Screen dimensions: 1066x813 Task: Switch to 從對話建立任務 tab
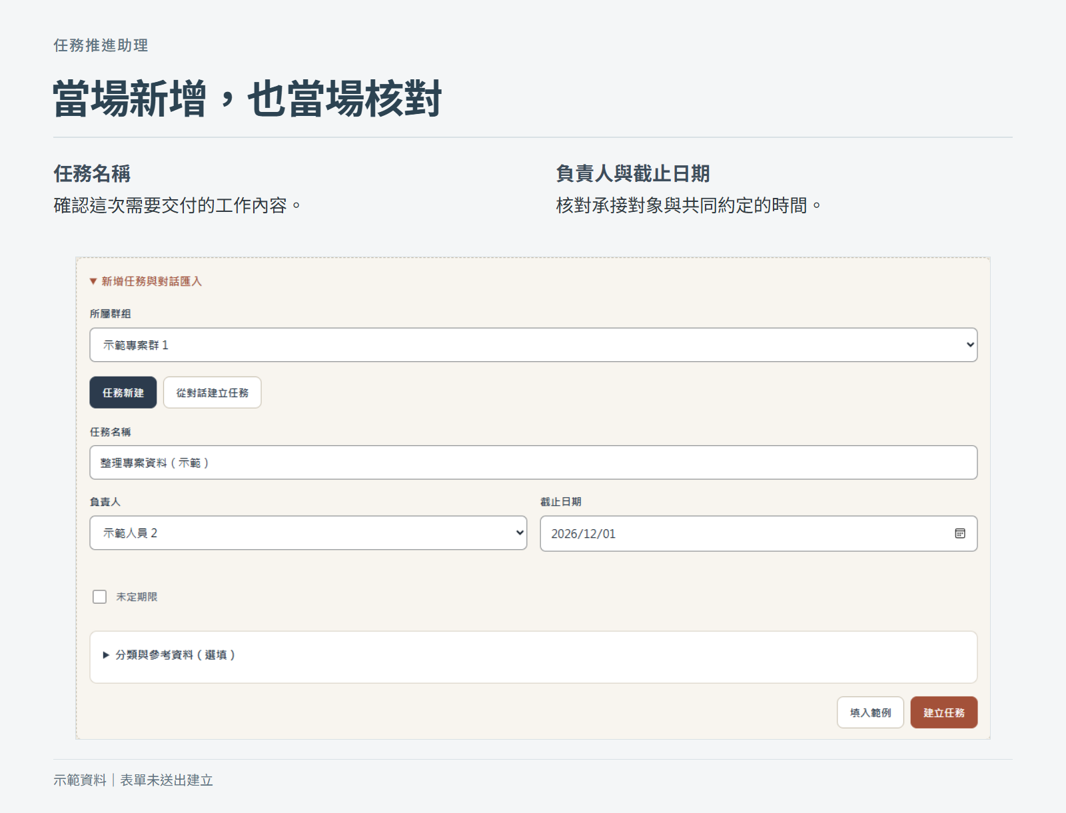(213, 393)
